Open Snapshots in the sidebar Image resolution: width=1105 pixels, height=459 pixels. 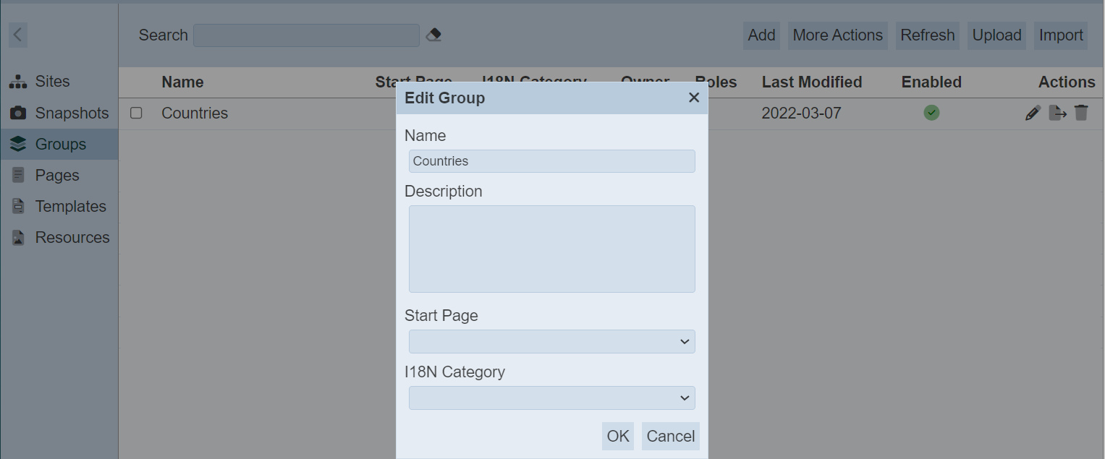coord(71,113)
